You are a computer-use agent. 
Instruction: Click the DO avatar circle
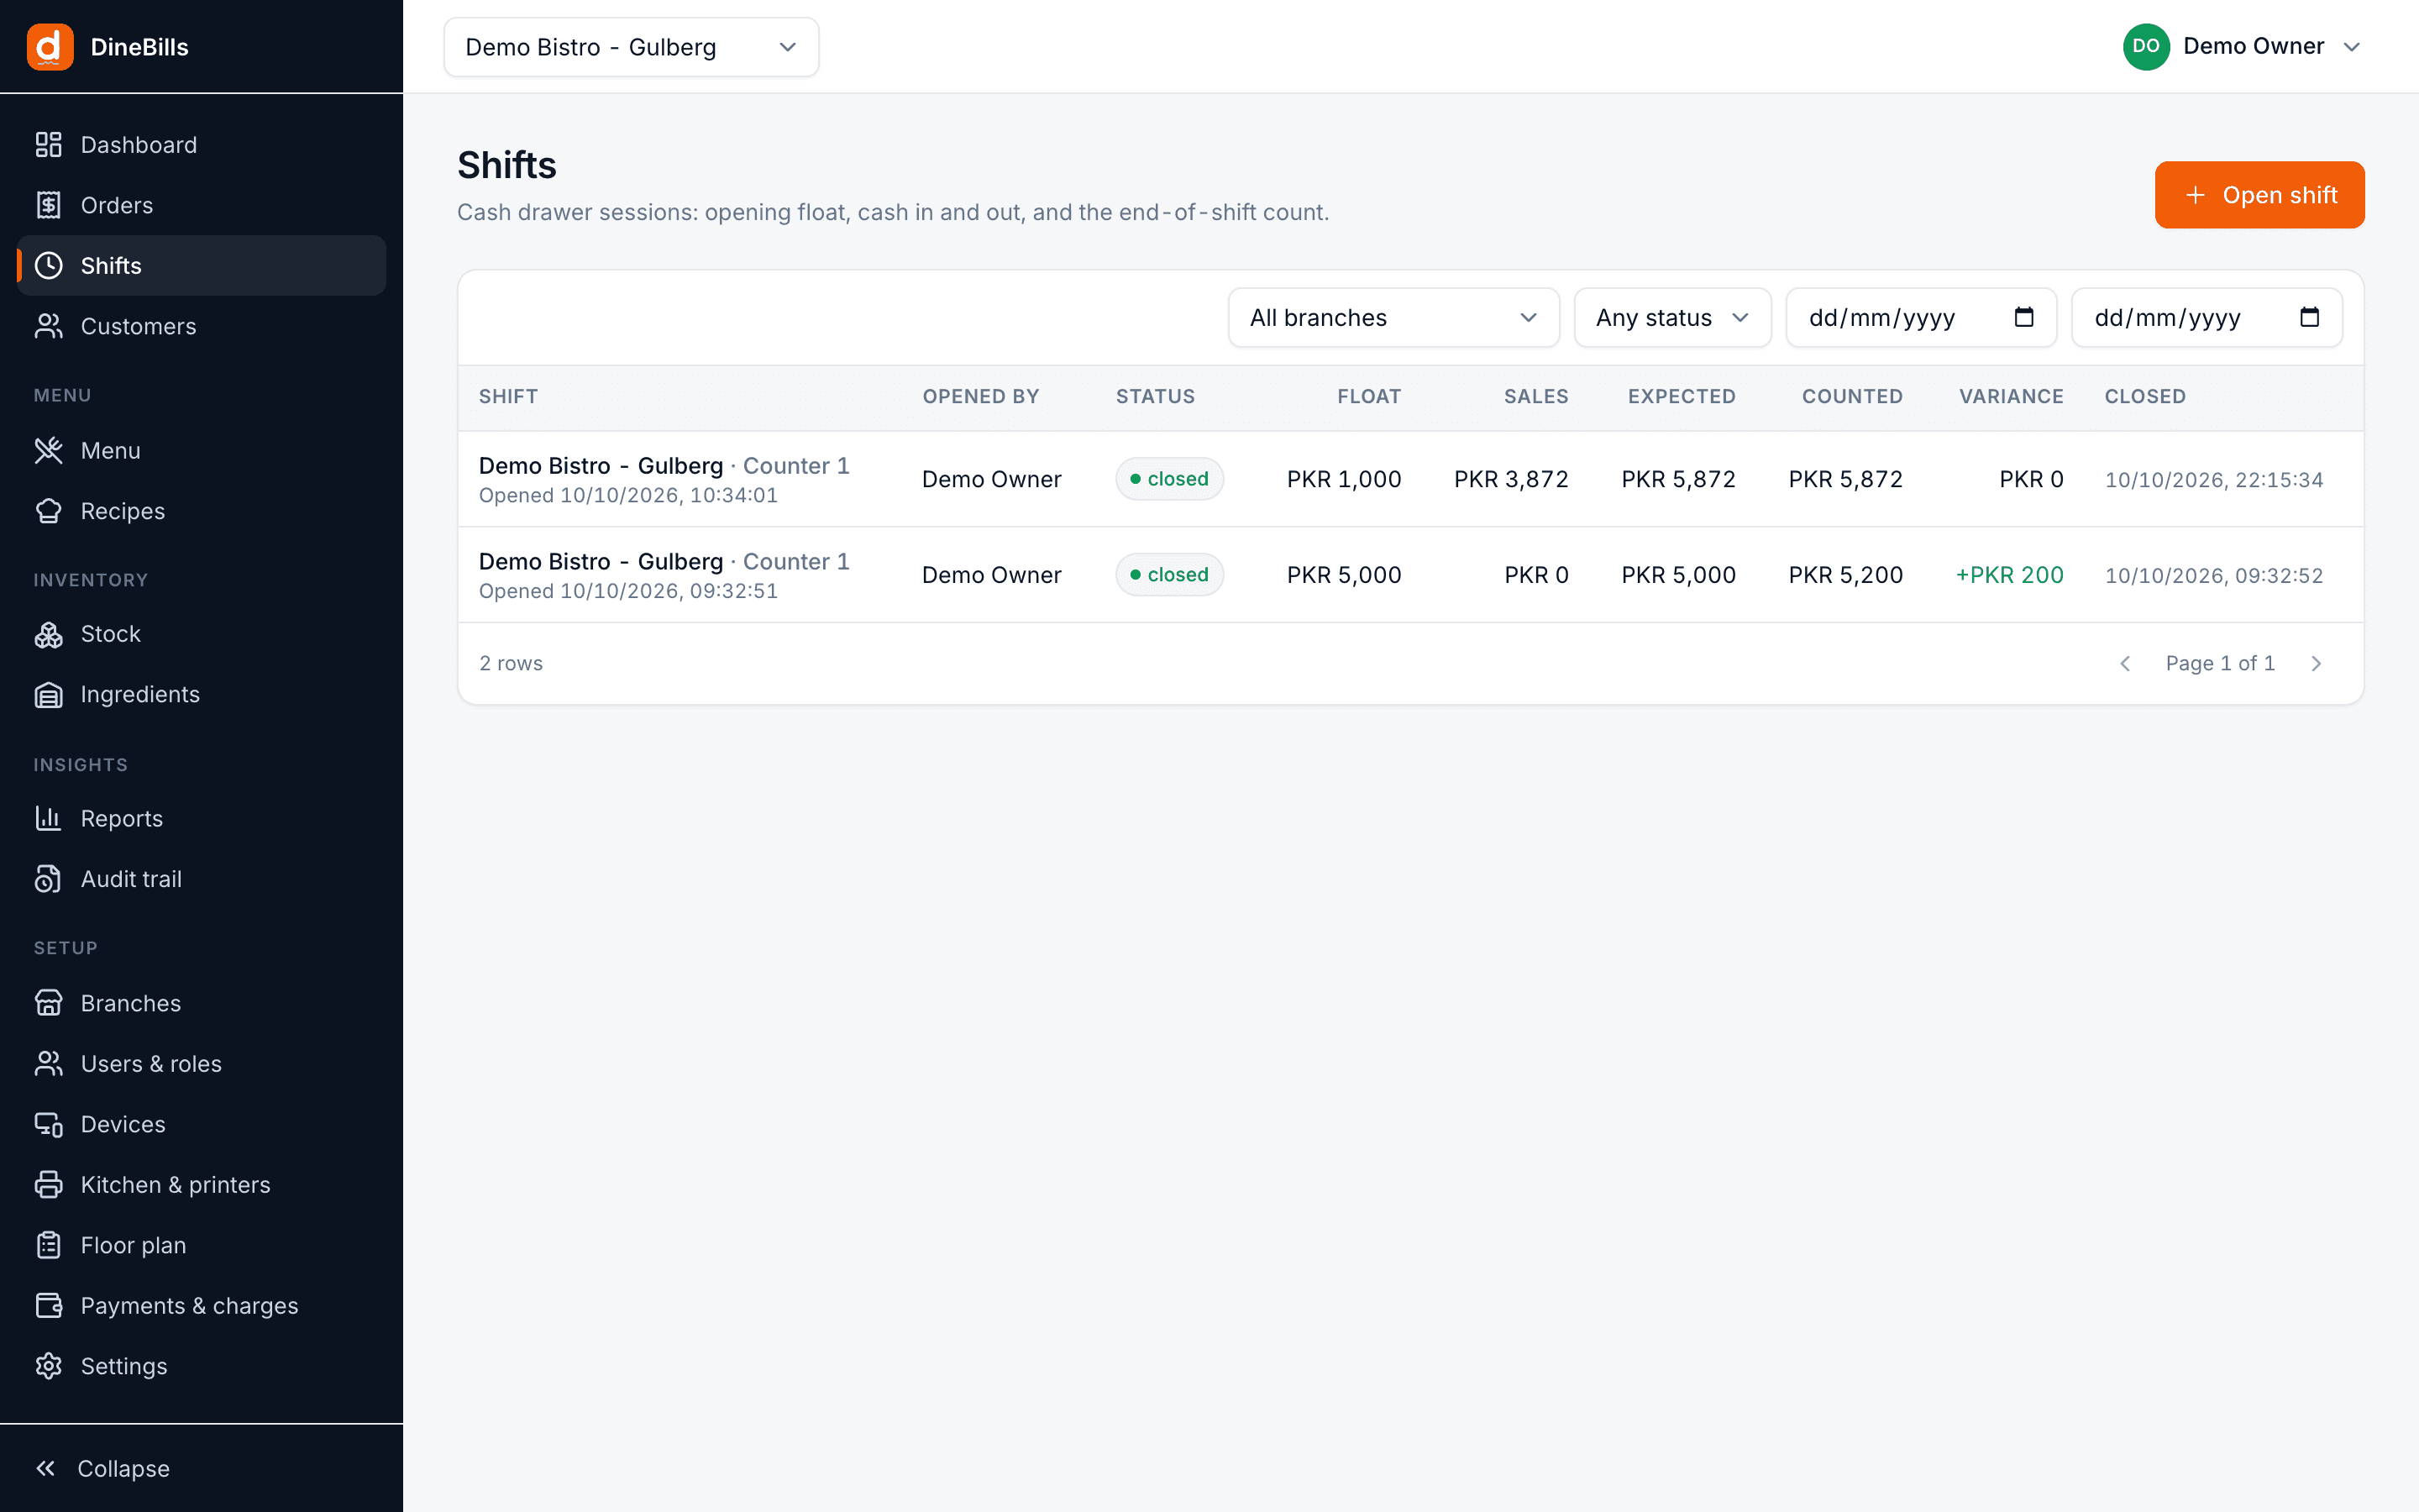point(2145,47)
